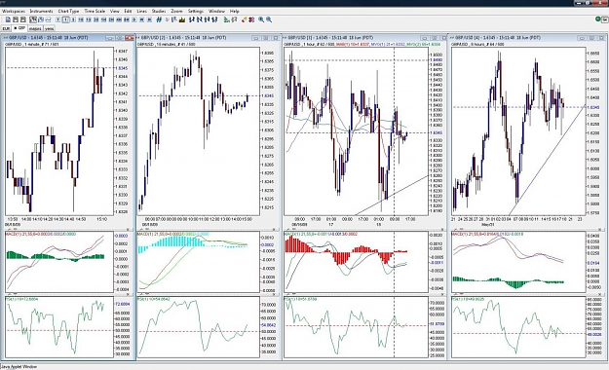Open the Edit menu
609x370 pixels.
click(128, 11)
